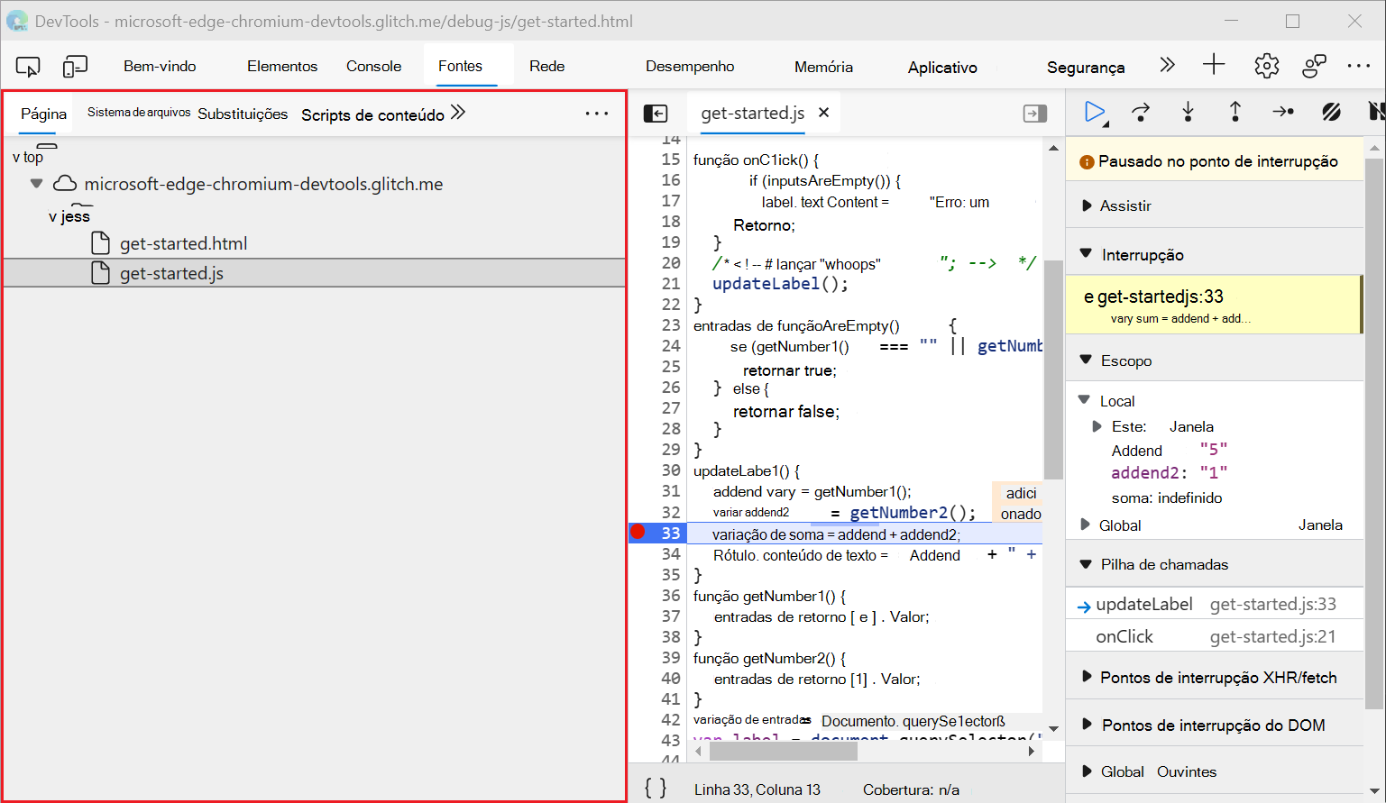Click the addend2: "1" scope value
Image resolution: width=1386 pixels, height=803 pixels.
[x=1169, y=472]
